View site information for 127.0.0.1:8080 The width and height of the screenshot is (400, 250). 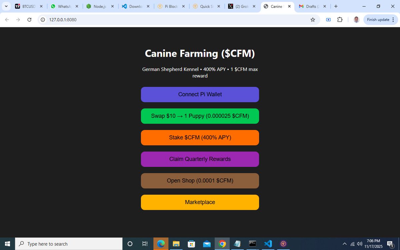tap(42, 20)
